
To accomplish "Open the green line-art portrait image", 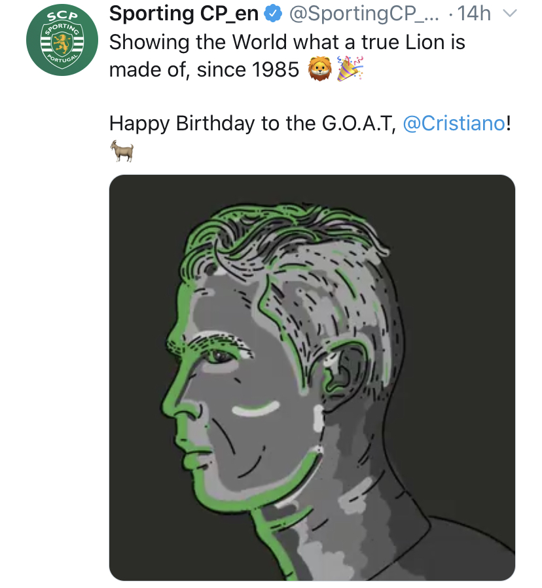I will tap(312, 377).
